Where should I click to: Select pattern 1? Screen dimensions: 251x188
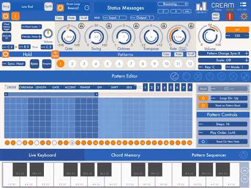click(61, 64)
